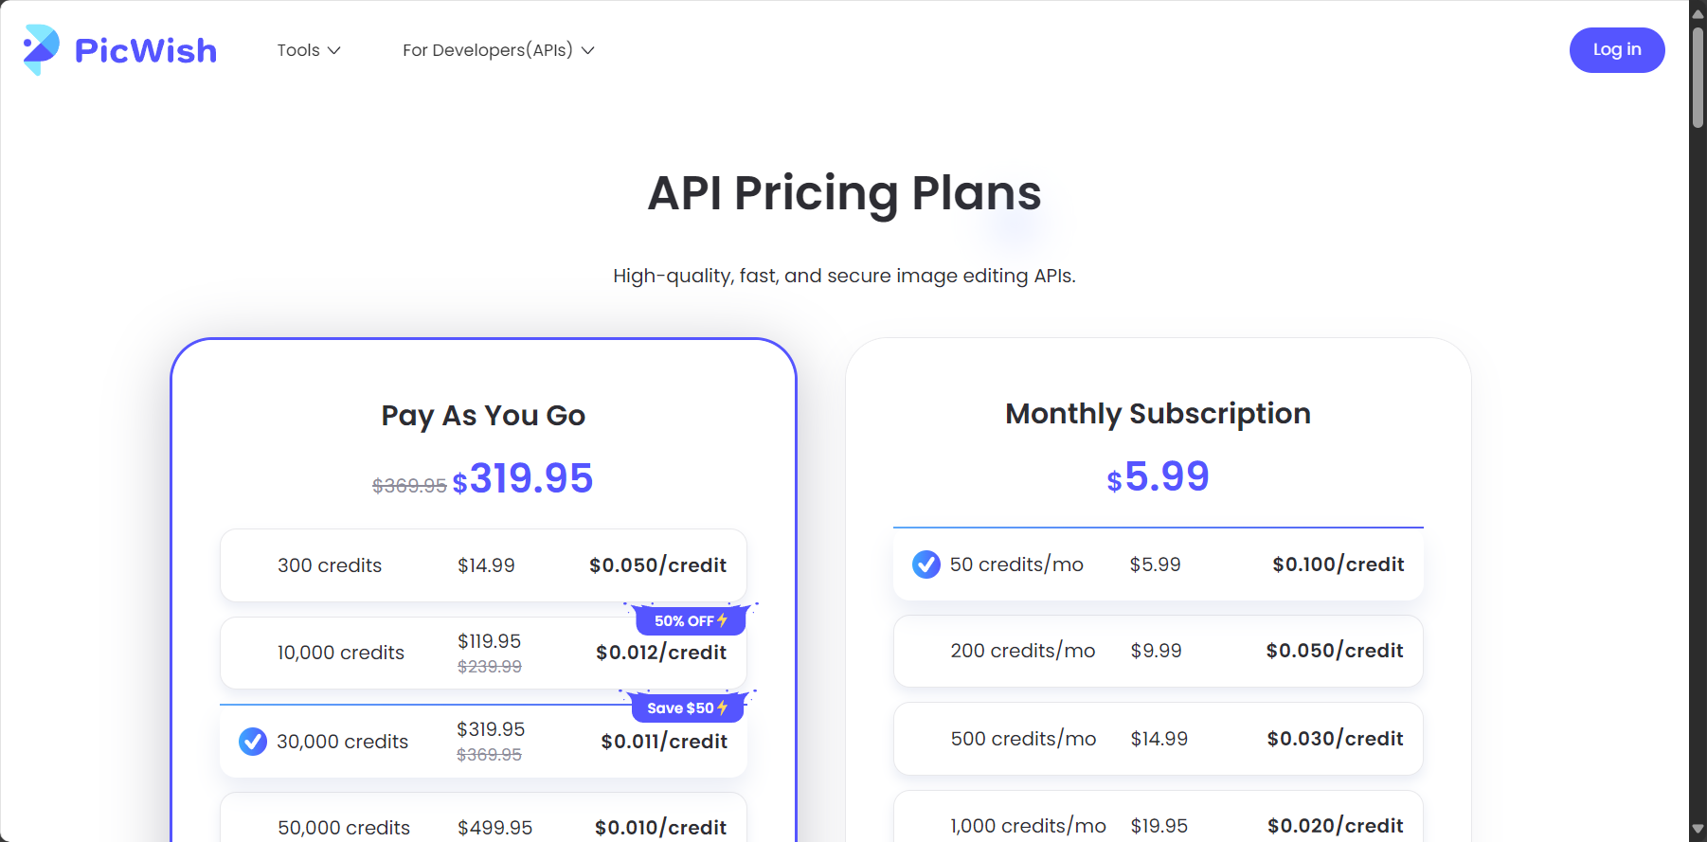Click the PicWish brand name link
Viewport: 1707px width, 842px height.
(x=146, y=50)
